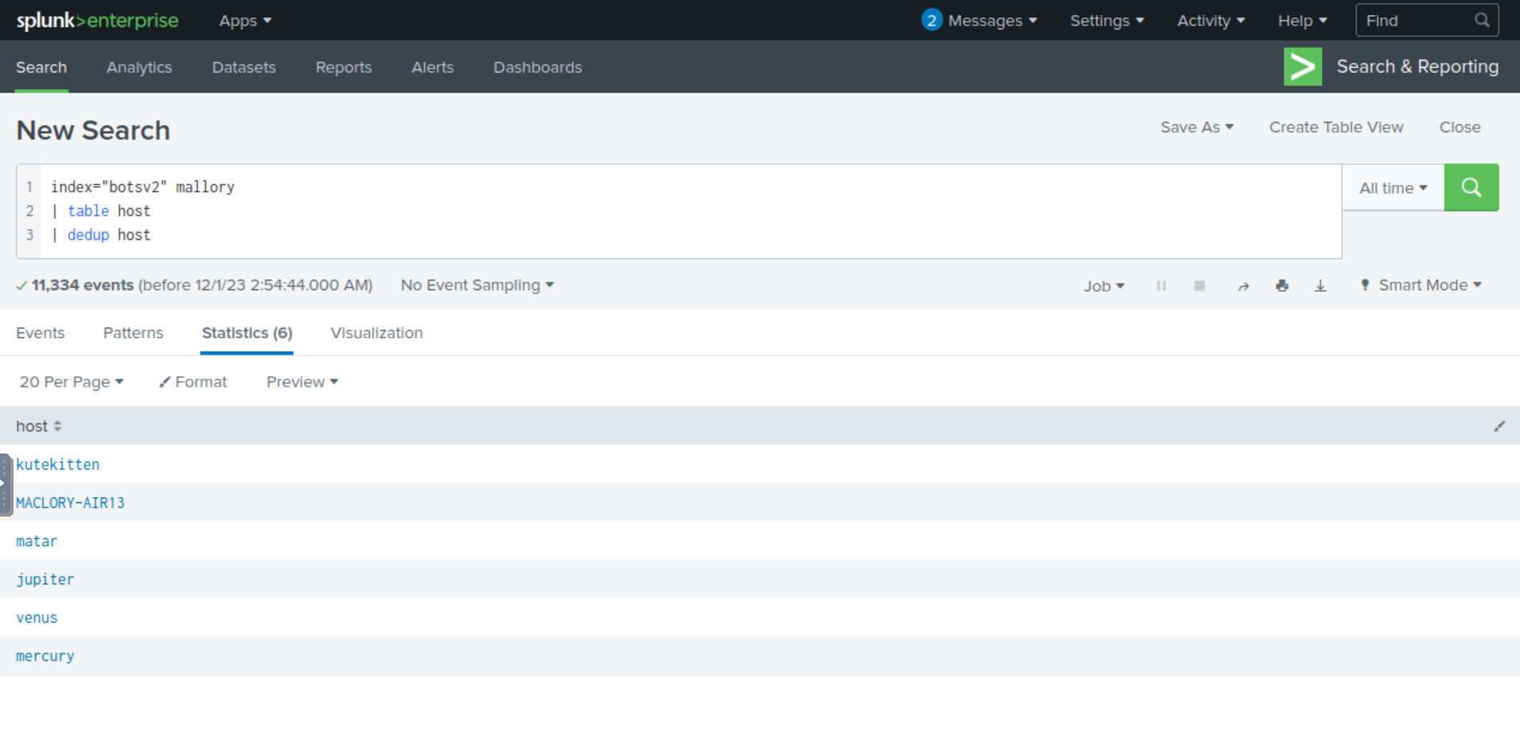Stop the search job
The height and width of the screenshot is (747, 1520).
[x=1199, y=285]
